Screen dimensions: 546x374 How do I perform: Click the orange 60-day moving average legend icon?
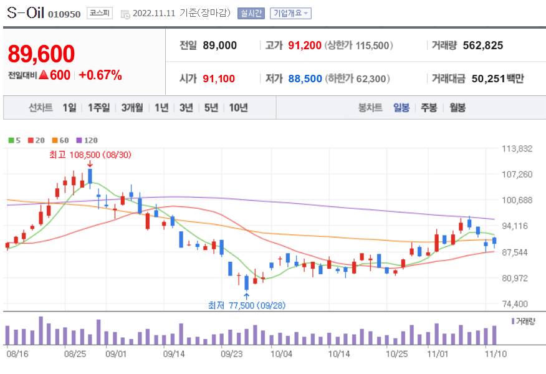(55, 141)
